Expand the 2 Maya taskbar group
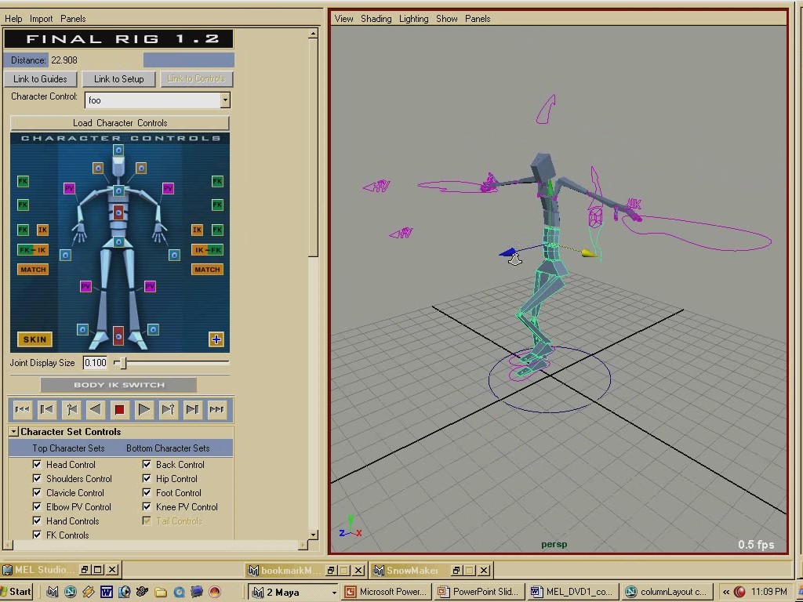The height and width of the screenshot is (602, 803). 334,593
